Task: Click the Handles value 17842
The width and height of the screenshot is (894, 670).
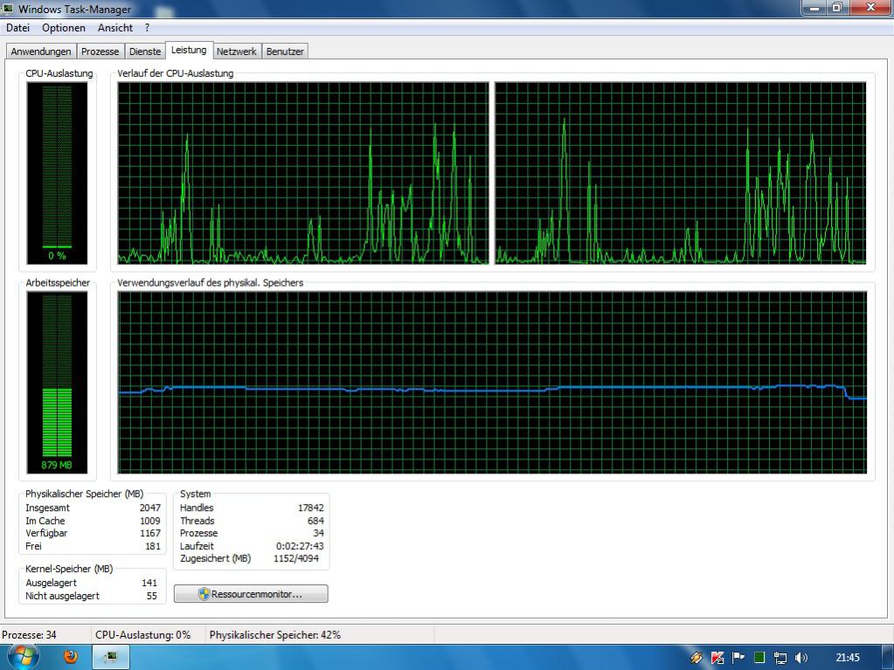Action: (311, 508)
